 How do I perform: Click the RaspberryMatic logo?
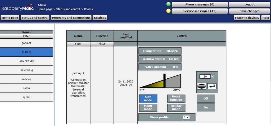[18, 8]
